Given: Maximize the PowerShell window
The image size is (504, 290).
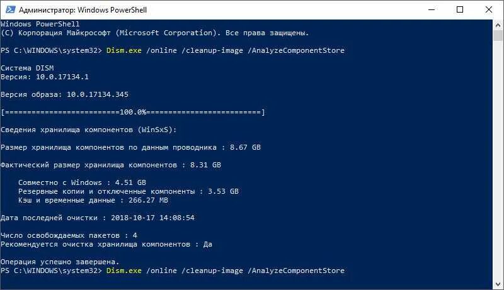Looking at the screenshot, I should coord(460,9).
